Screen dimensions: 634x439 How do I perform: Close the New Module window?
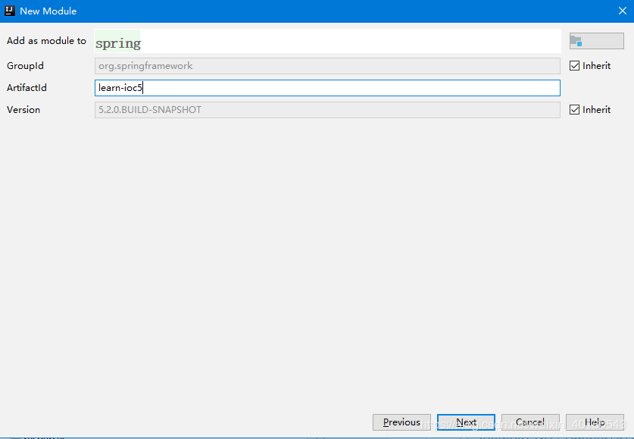623,11
